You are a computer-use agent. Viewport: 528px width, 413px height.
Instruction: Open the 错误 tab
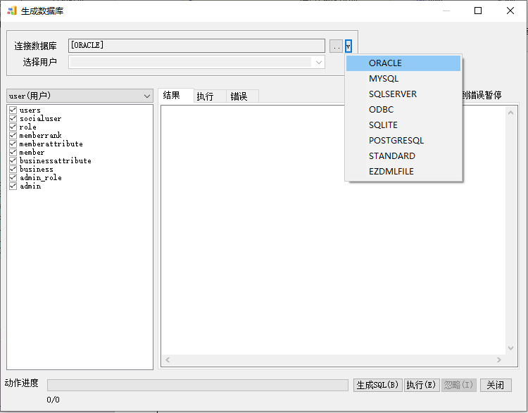(242, 96)
